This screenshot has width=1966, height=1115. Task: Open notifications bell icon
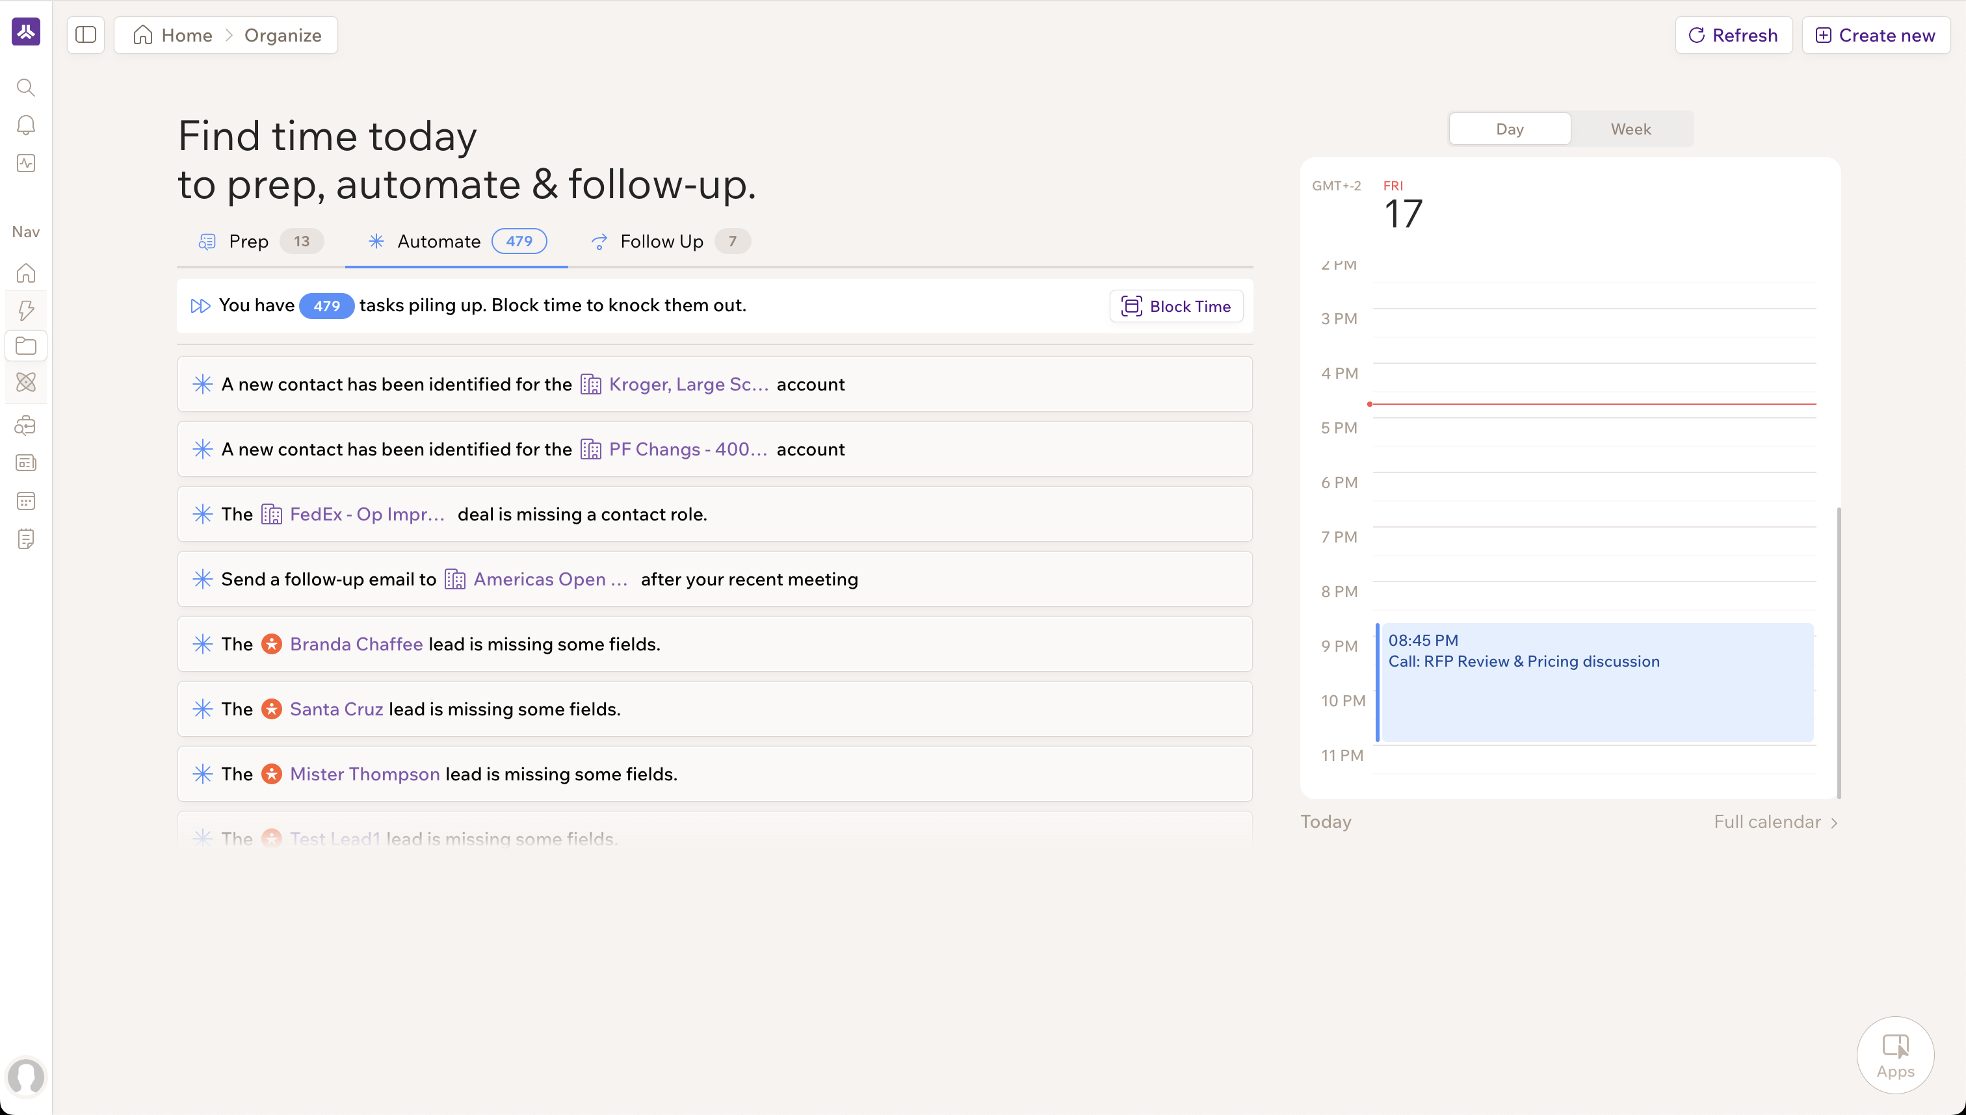(x=25, y=125)
